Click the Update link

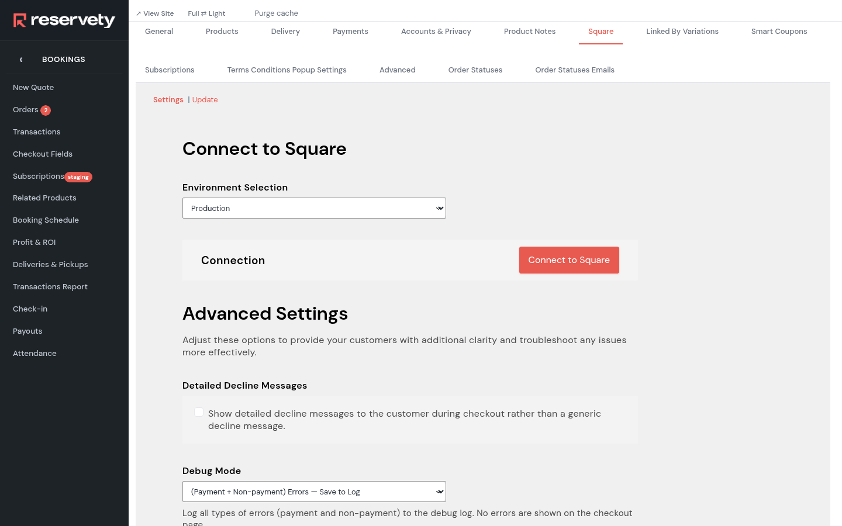205,100
